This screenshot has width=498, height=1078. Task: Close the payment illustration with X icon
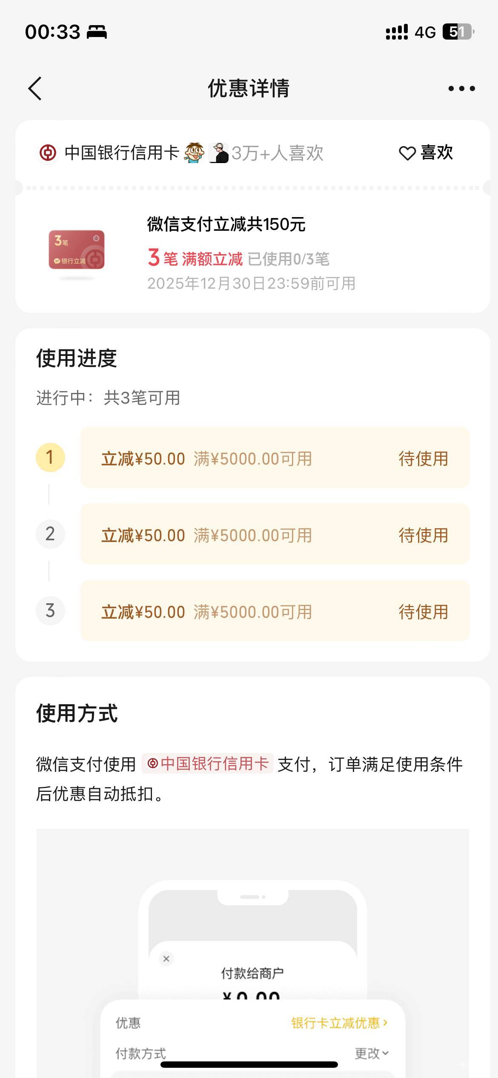[166, 959]
